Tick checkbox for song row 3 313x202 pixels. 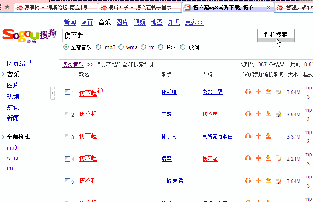pos(67,136)
